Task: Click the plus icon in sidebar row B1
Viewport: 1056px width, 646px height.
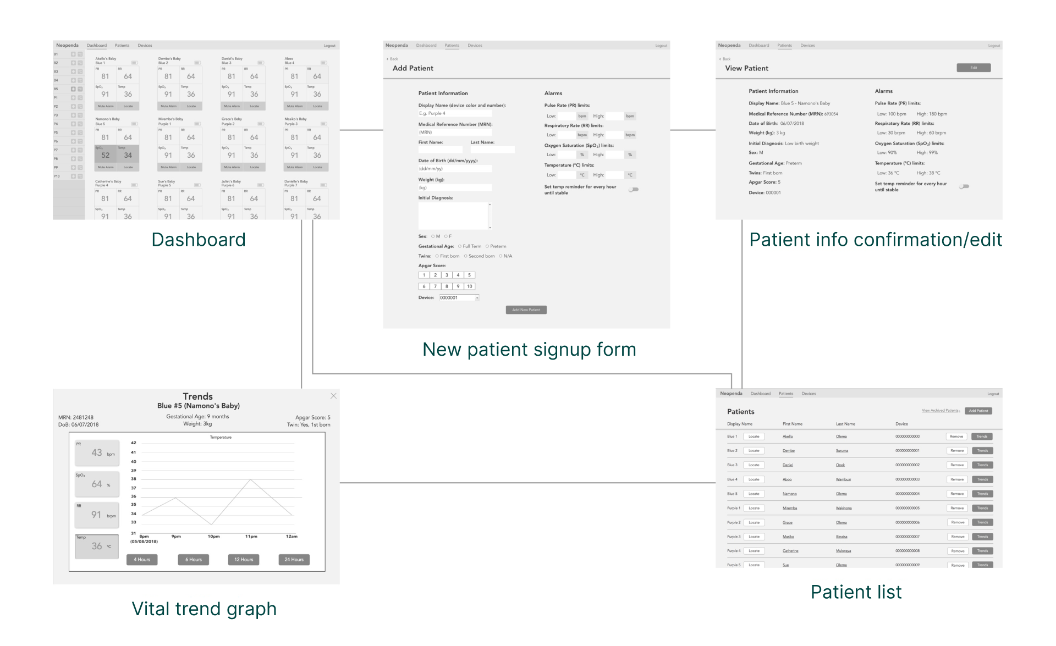Action: (73, 54)
